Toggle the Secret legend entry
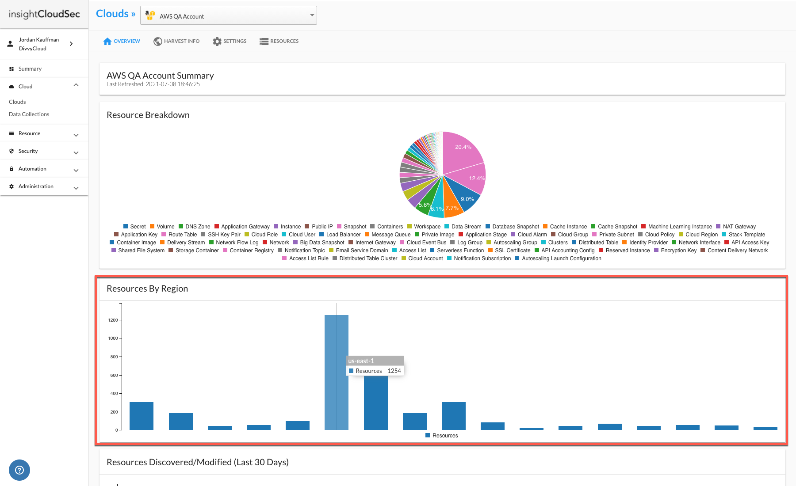Screen dimensions: 796x486 134,227
